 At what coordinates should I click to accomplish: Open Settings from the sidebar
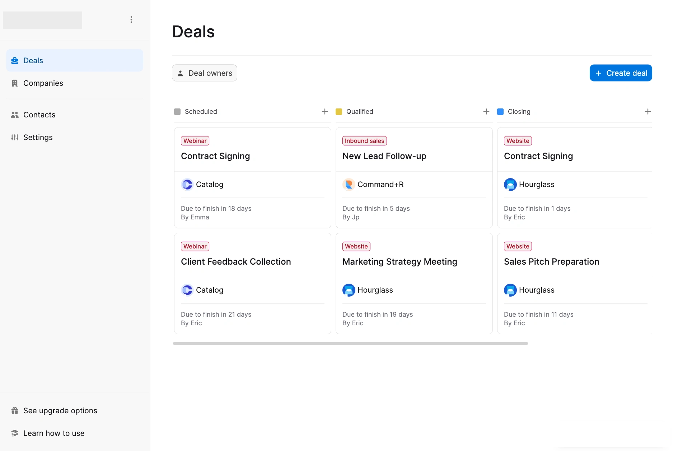(38, 138)
